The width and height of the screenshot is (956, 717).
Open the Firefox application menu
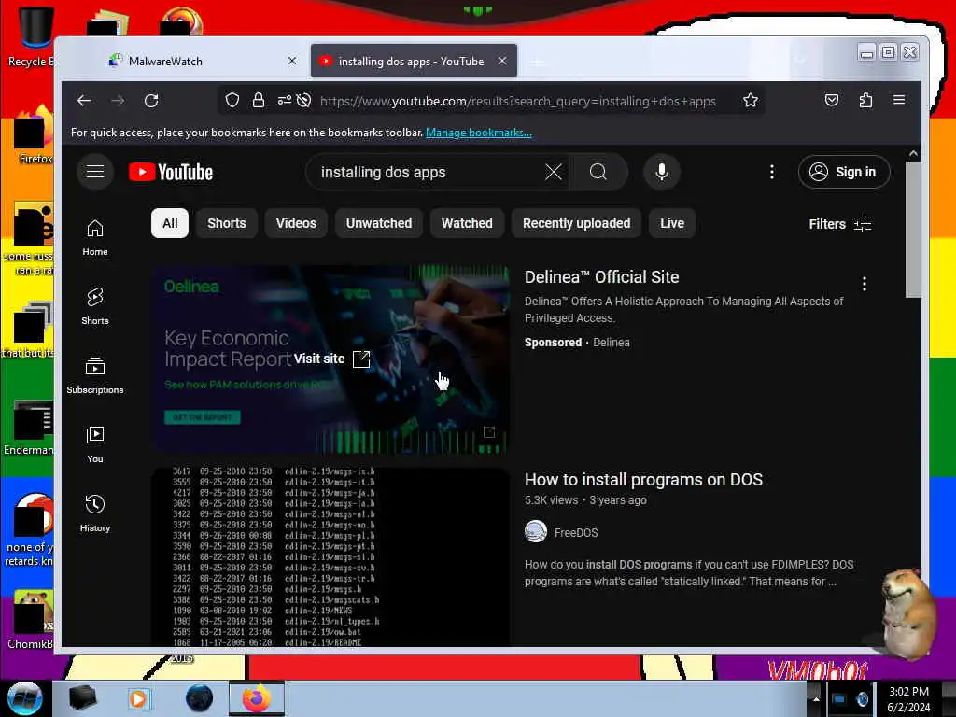(x=899, y=100)
